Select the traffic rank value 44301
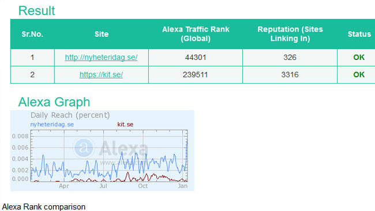The width and height of the screenshot is (375, 211). [196, 57]
